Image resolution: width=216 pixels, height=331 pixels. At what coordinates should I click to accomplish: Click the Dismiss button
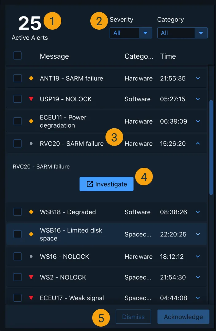[x=133, y=316]
